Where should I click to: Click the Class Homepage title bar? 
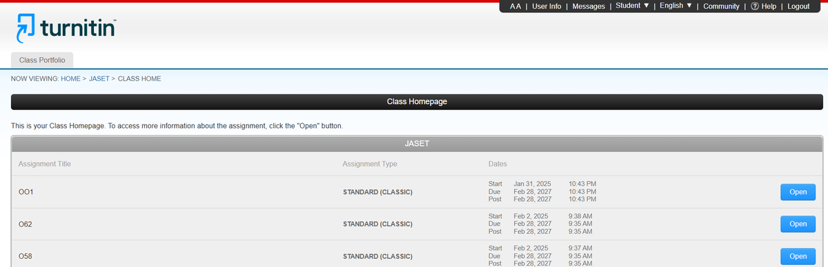417,102
